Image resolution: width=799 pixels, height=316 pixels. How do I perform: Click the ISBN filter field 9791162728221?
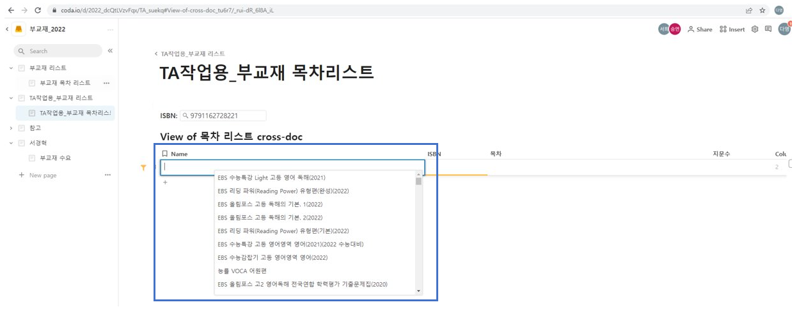pyautogui.click(x=223, y=116)
